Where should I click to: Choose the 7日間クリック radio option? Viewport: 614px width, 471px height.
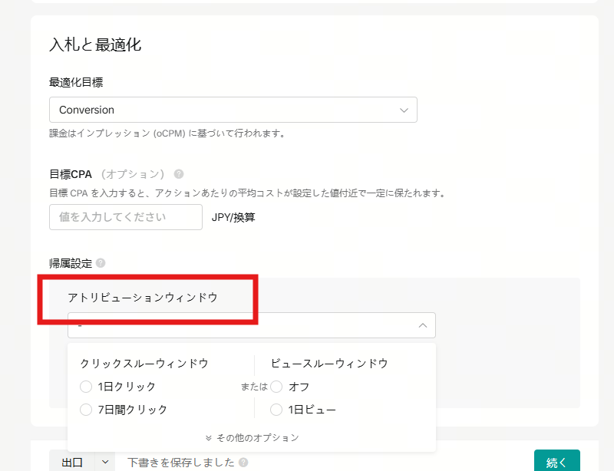pos(85,410)
